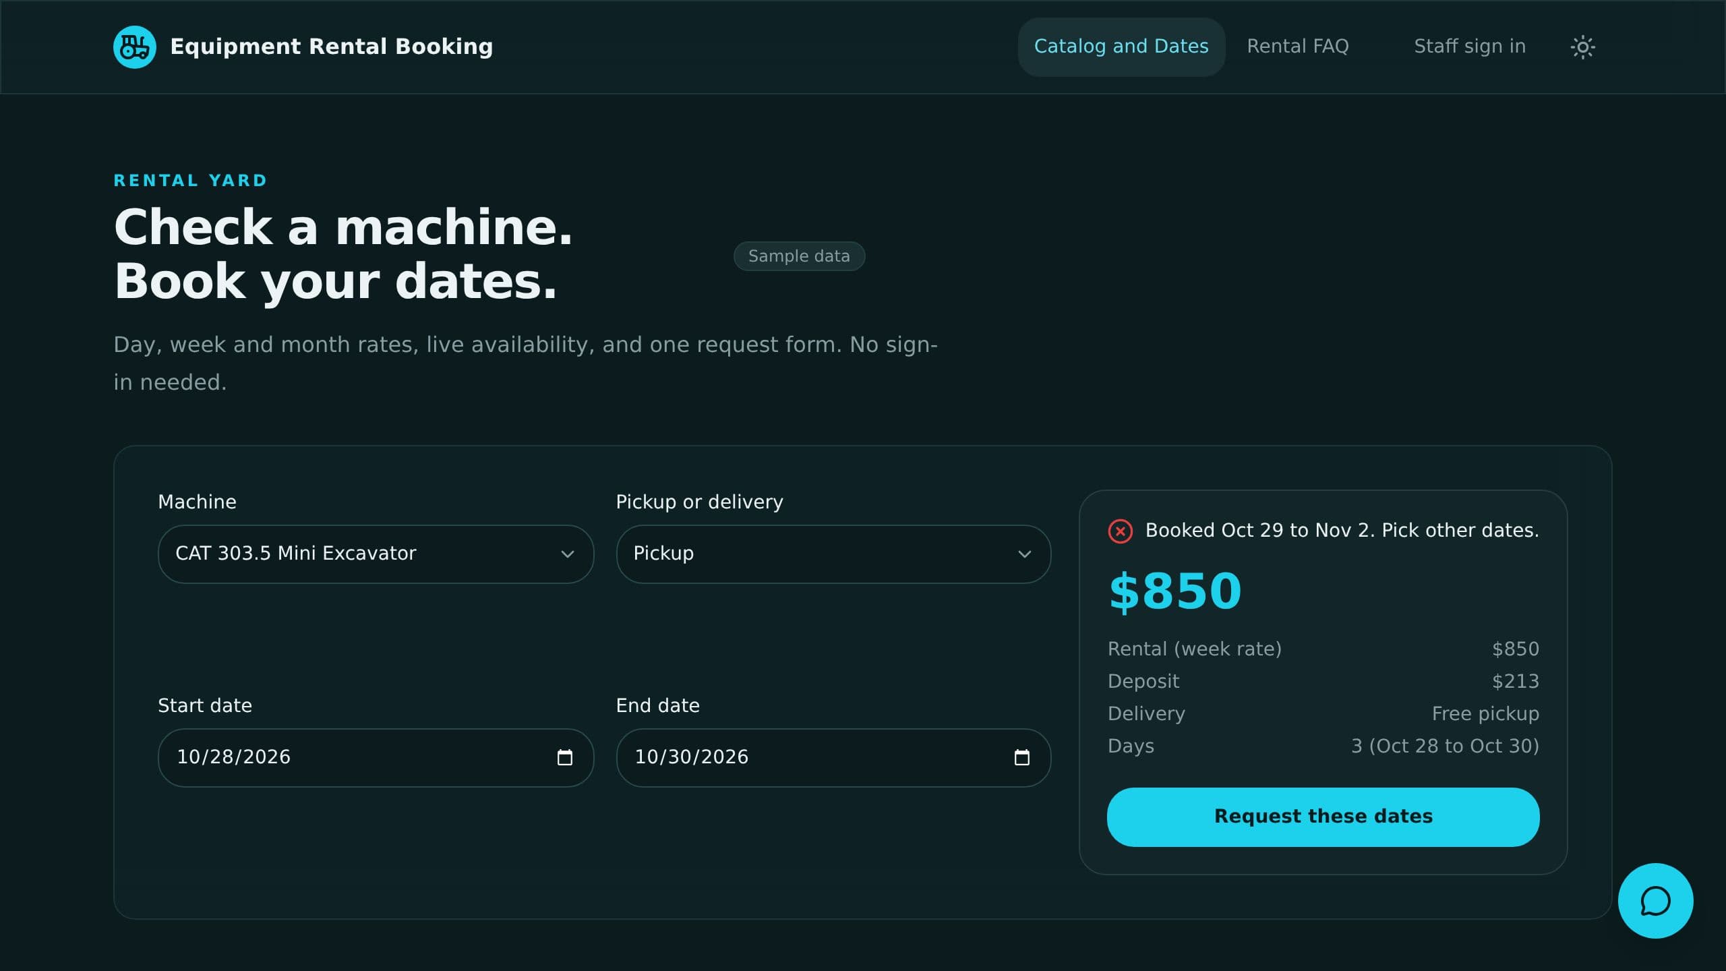The height and width of the screenshot is (971, 1726).
Task: Click the Pickup or delivery label
Action: click(699, 502)
